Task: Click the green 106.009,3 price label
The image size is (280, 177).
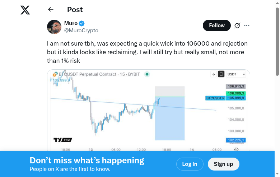Action: click(x=235, y=93)
